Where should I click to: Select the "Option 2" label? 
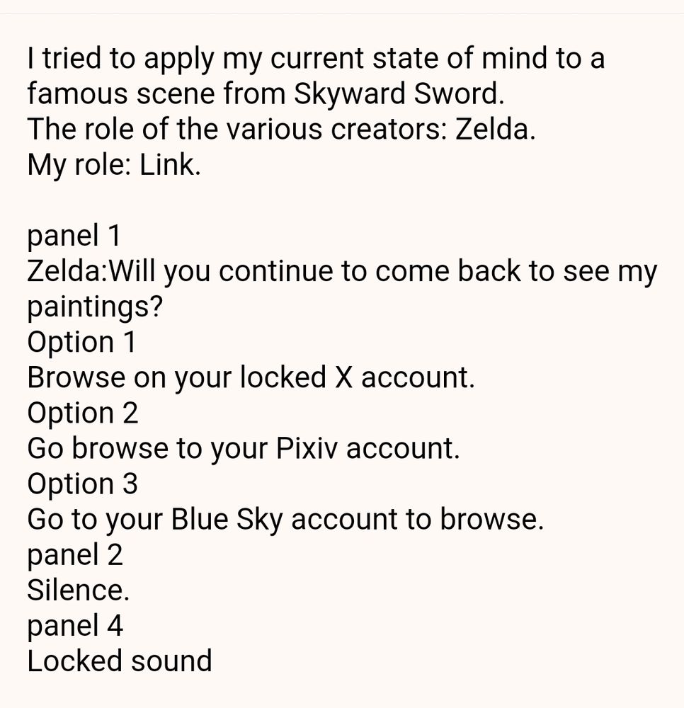[83, 413]
